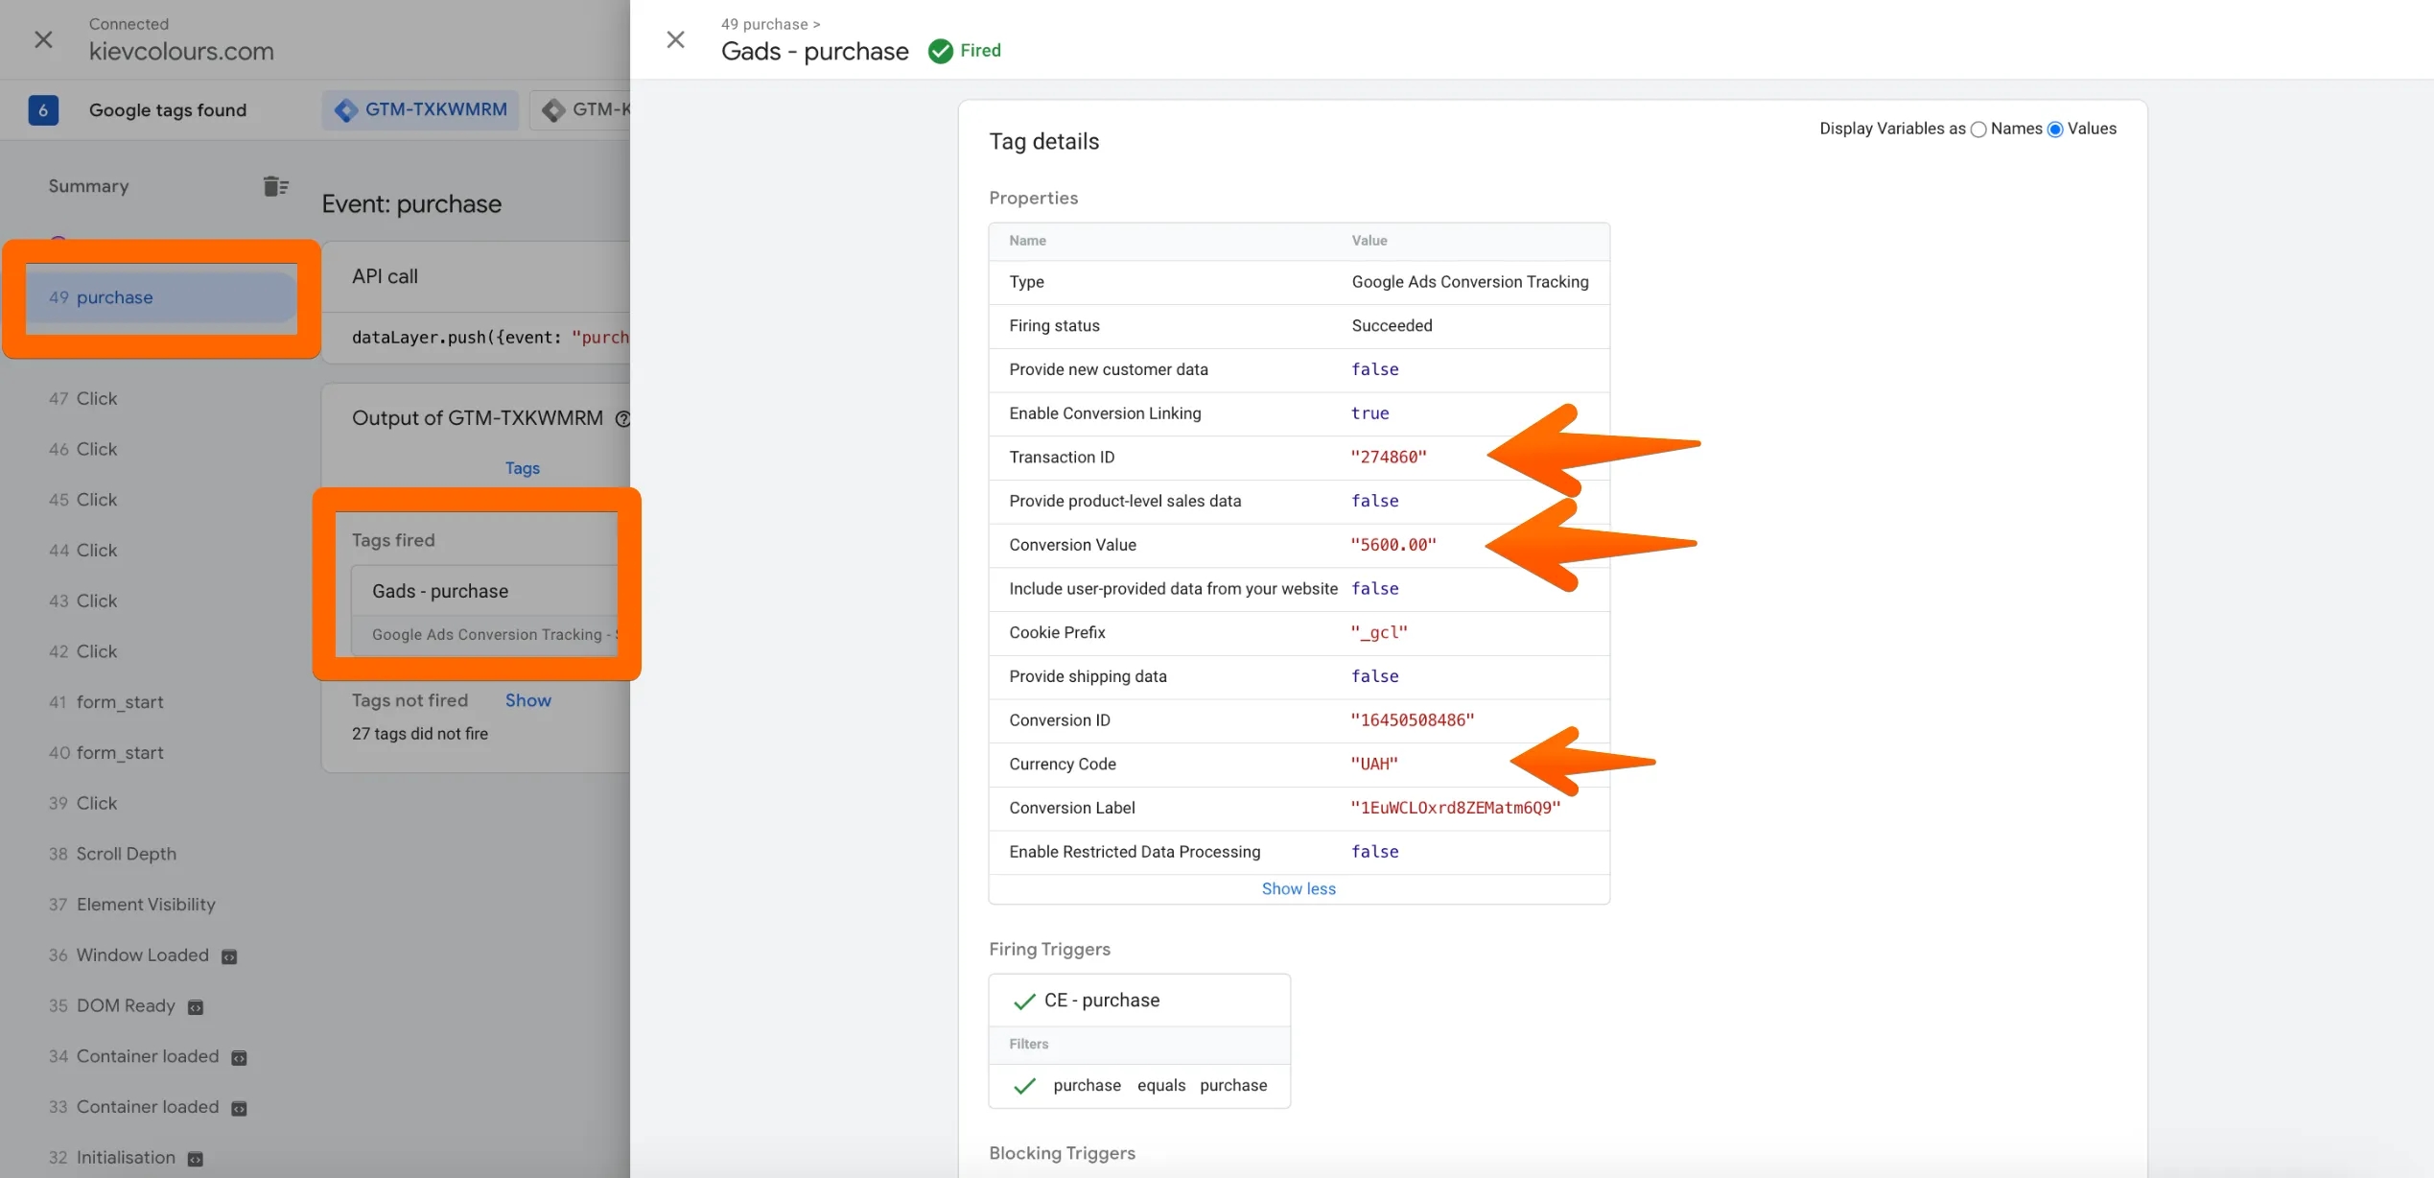Show the tags not fired list
This screenshot has height=1178, width=2434.
[x=527, y=700]
